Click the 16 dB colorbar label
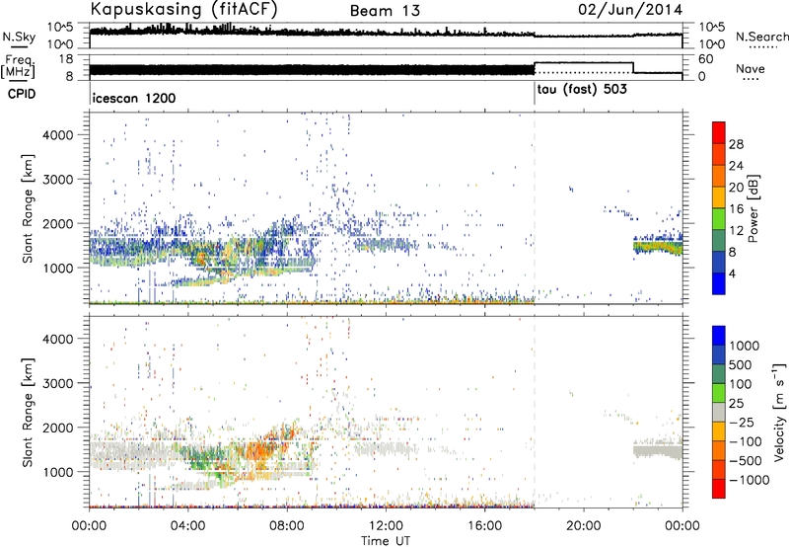The image size is (789, 547). [736, 209]
